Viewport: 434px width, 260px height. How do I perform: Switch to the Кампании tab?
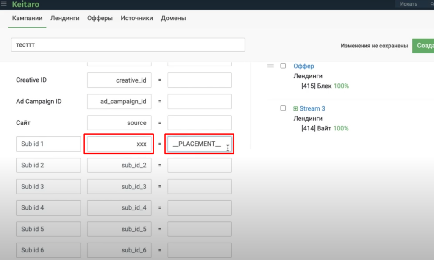point(27,18)
